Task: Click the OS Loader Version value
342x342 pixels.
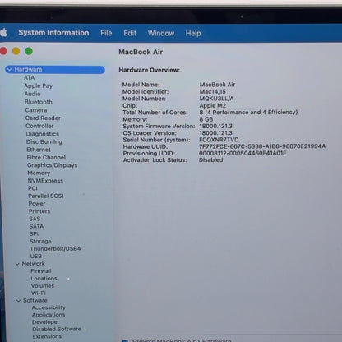Action: (x=215, y=133)
